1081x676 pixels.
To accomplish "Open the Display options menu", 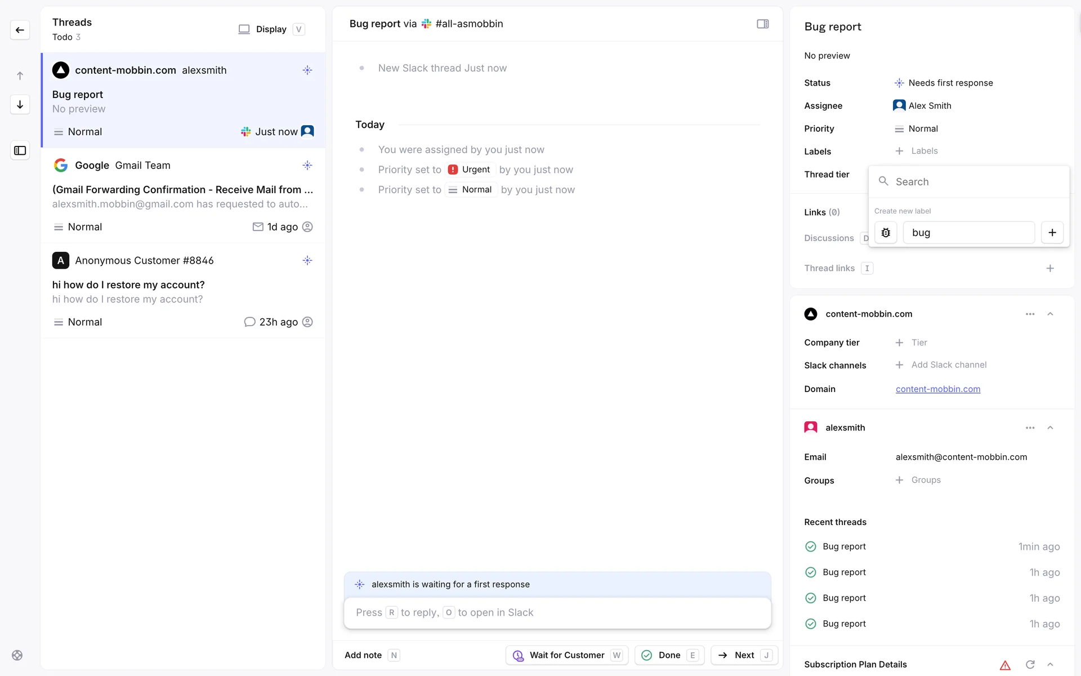I will point(271,29).
